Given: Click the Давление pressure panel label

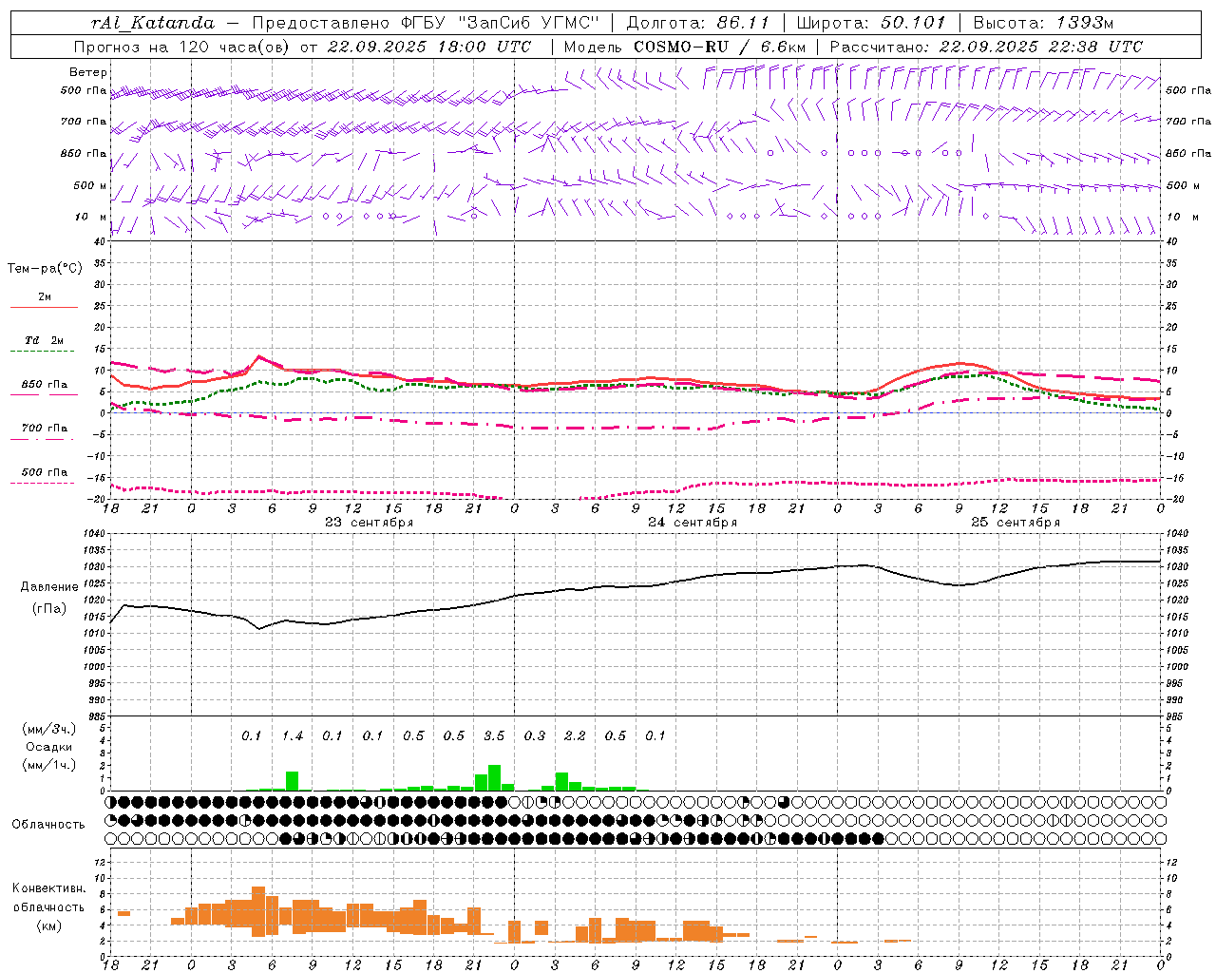Looking at the screenshot, I should [49, 587].
